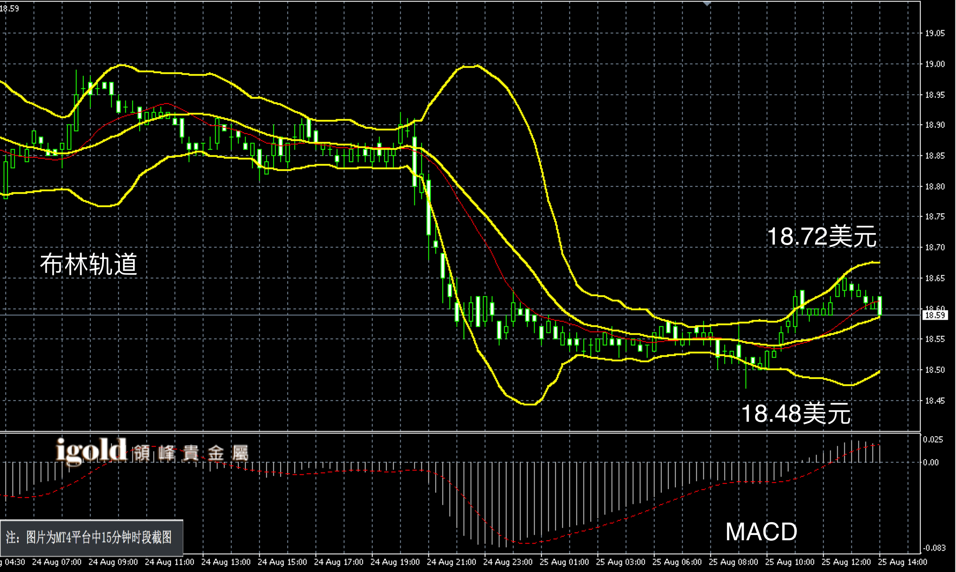Click the 25 Aug 14:00 time label
This screenshot has width=956, height=572.
pyautogui.click(x=902, y=562)
